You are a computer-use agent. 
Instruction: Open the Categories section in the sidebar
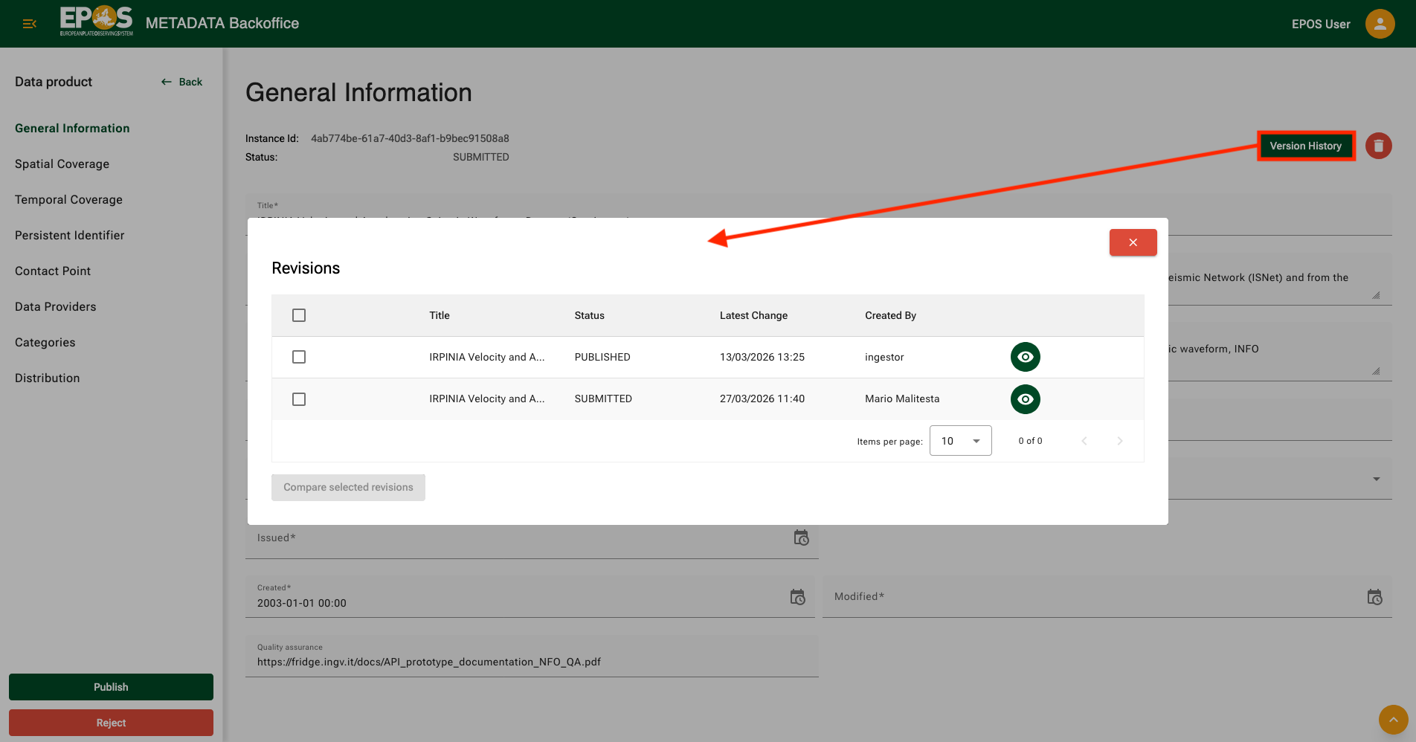point(45,342)
